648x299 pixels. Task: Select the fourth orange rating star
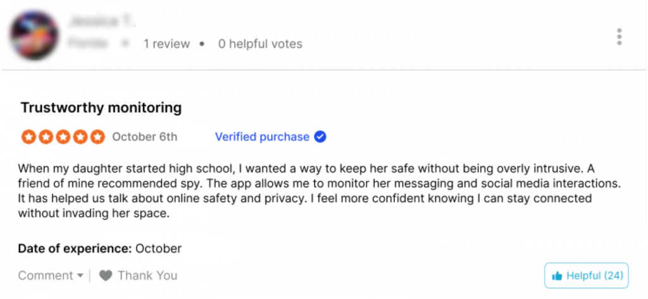click(80, 137)
